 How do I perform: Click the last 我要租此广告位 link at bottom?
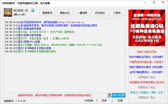[147, 98]
